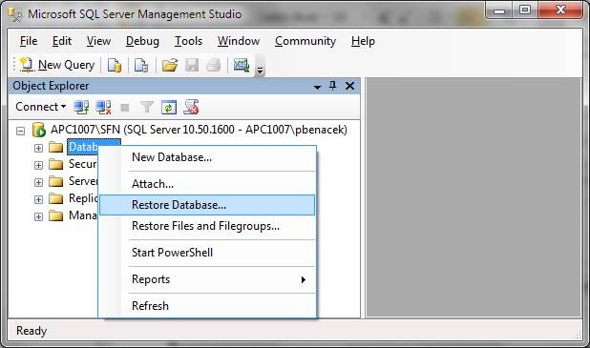
Task: Close the Management Studio window
Action: (560, 10)
